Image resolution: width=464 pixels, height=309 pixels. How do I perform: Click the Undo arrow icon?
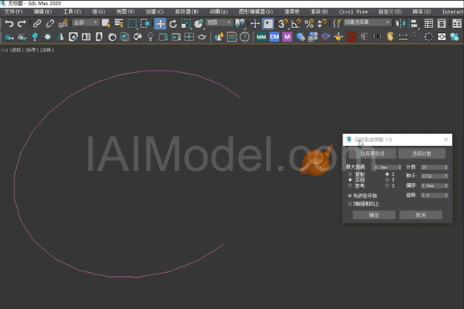9,23
